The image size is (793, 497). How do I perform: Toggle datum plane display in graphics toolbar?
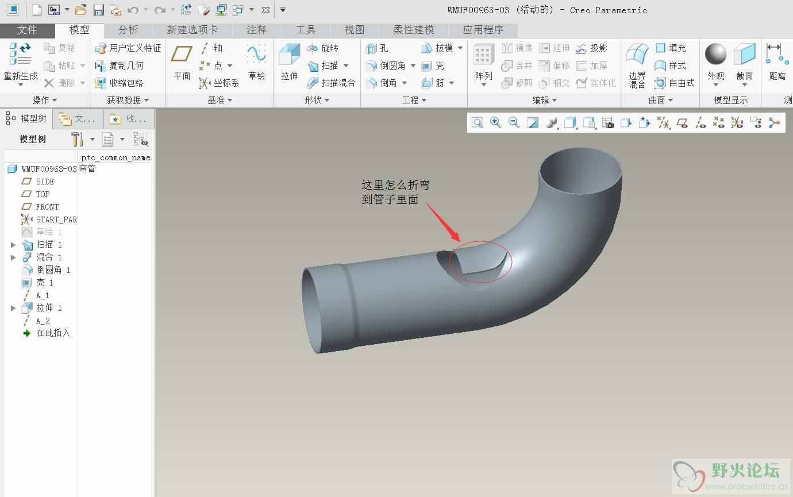682,122
